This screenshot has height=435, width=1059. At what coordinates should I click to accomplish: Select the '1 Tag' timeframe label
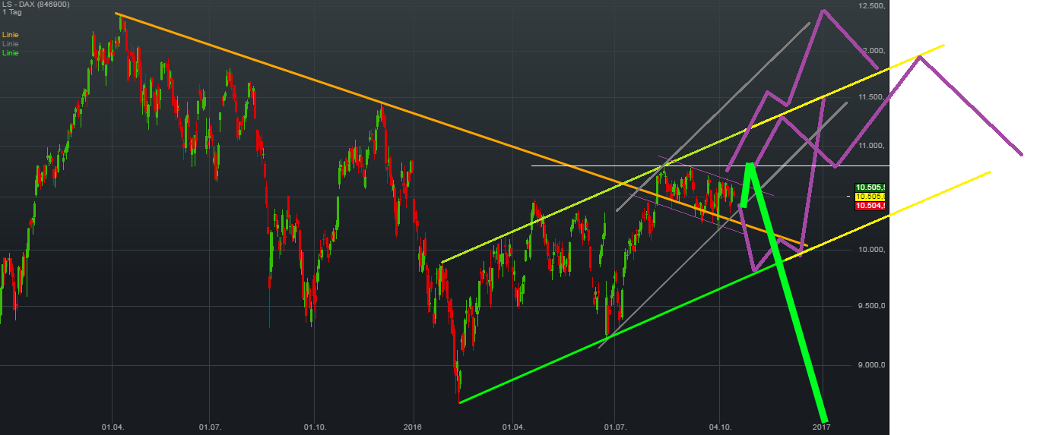[x=11, y=14]
